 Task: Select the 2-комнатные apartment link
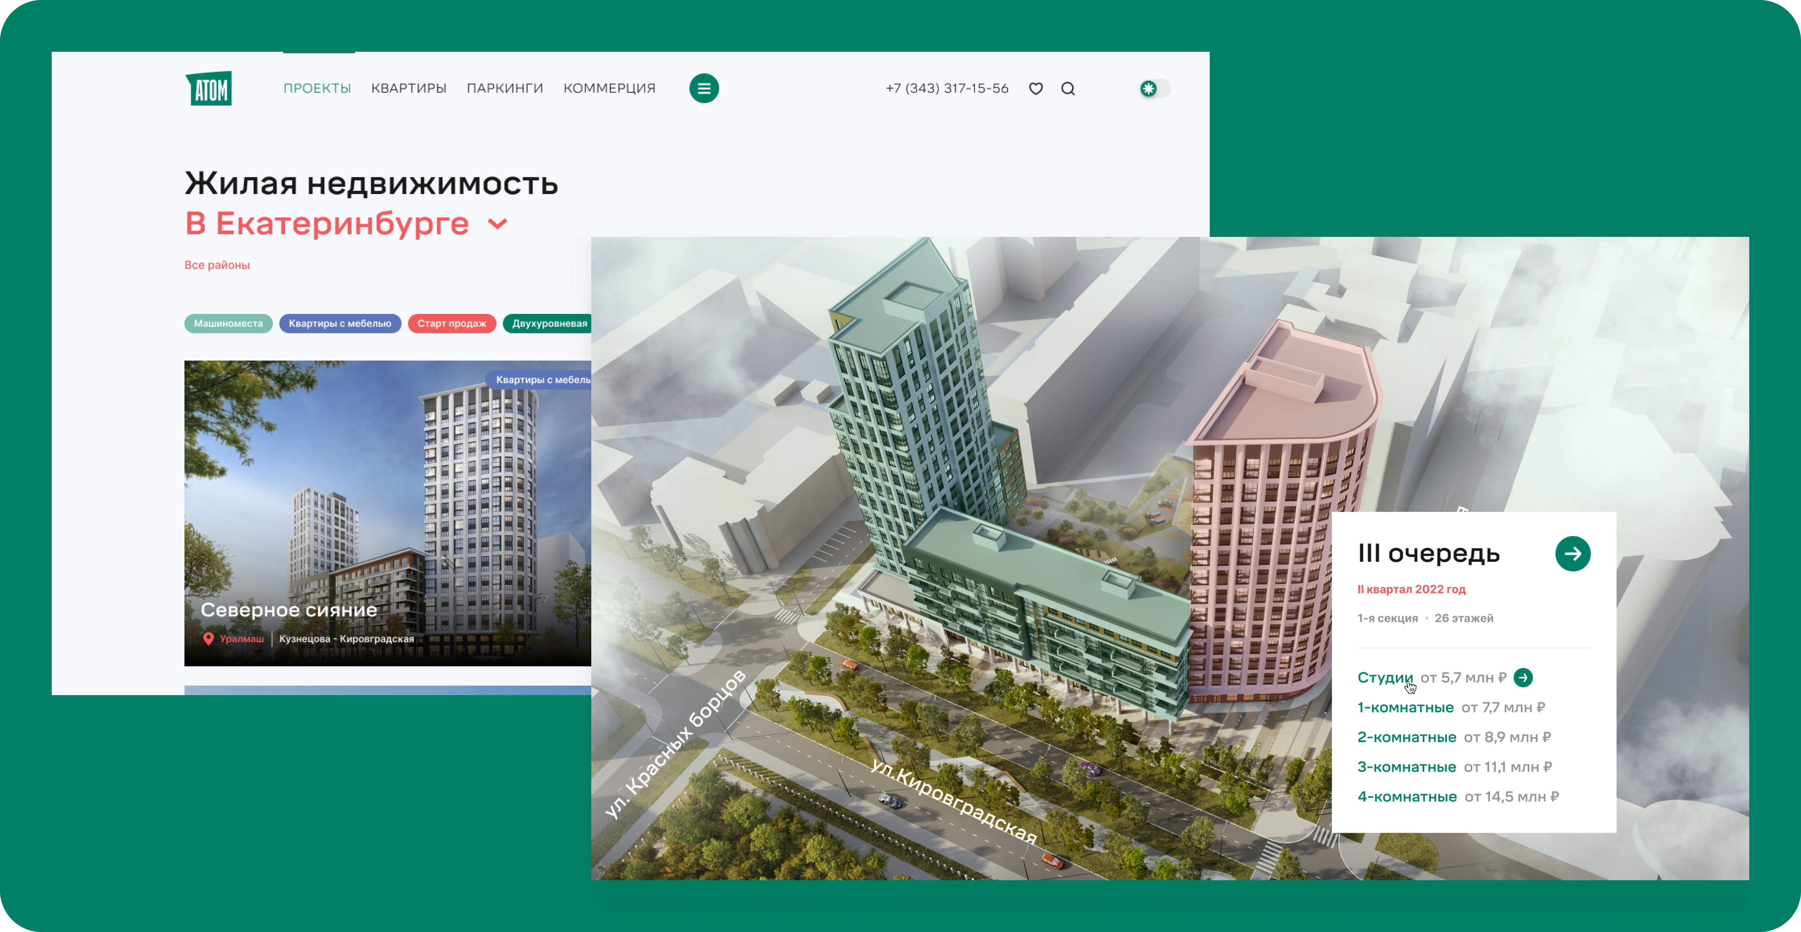[x=1407, y=737]
